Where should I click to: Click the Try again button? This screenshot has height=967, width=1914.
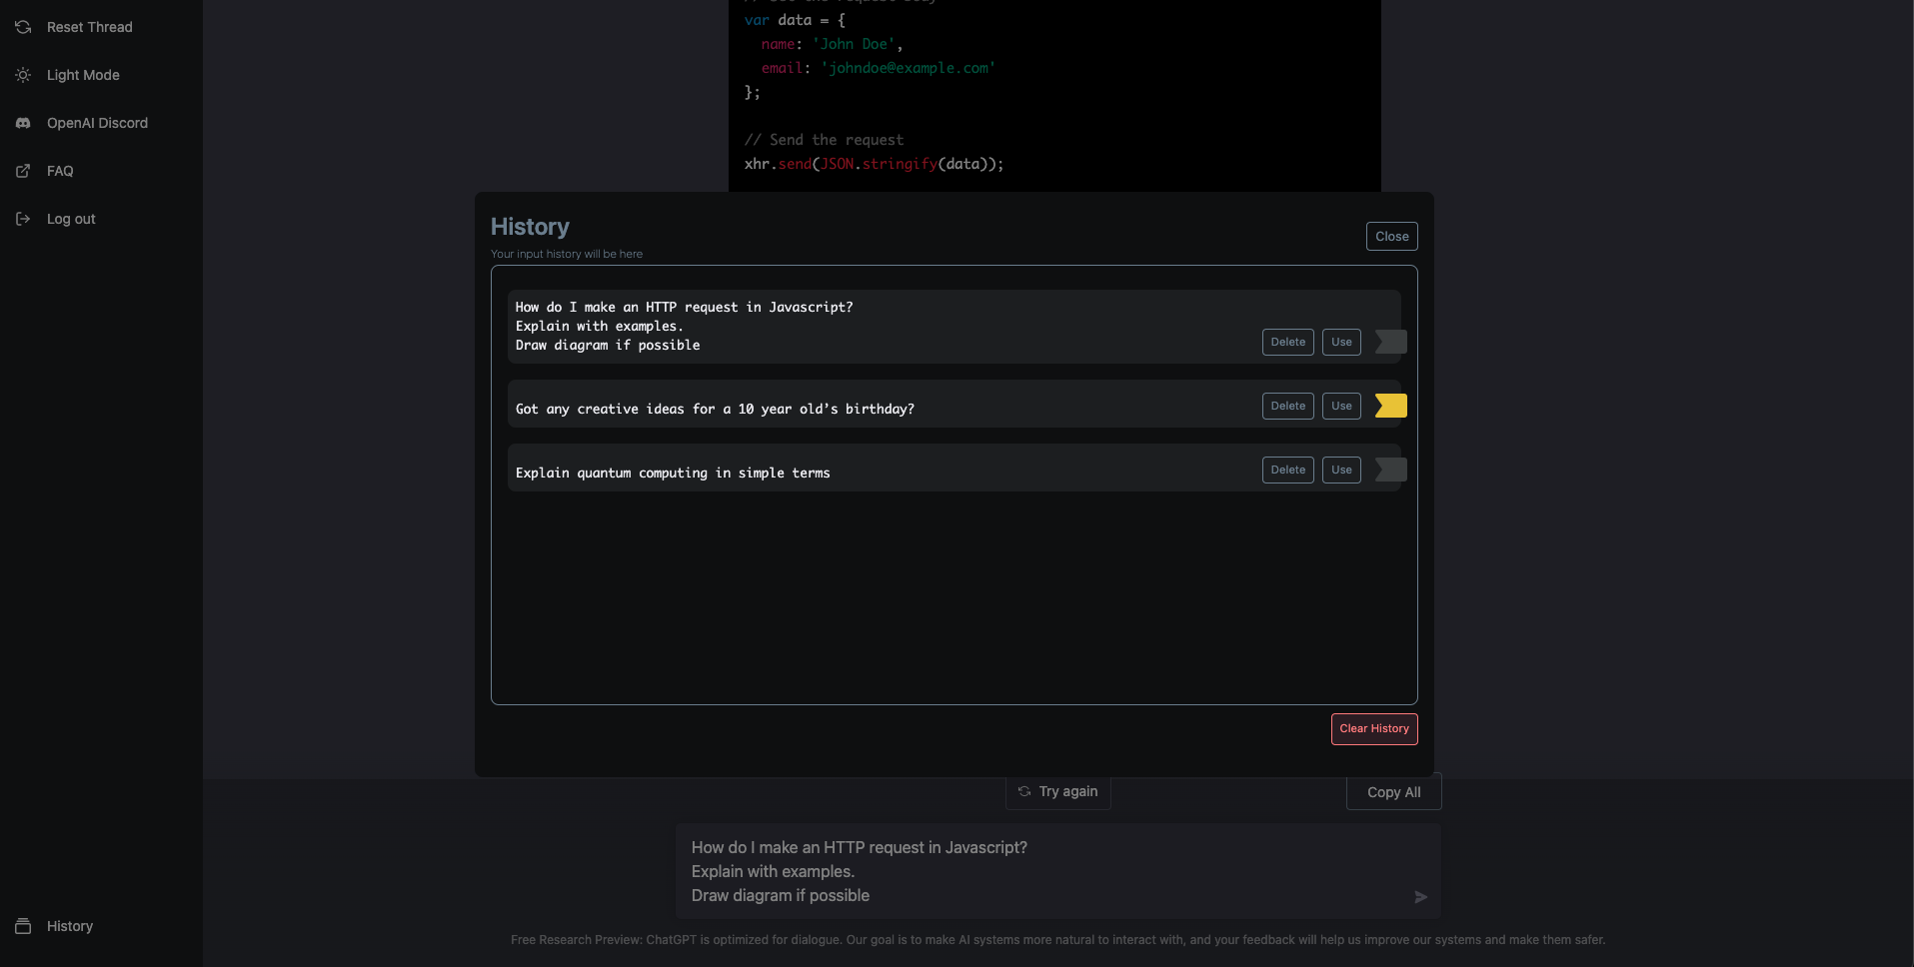(x=1057, y=791)
